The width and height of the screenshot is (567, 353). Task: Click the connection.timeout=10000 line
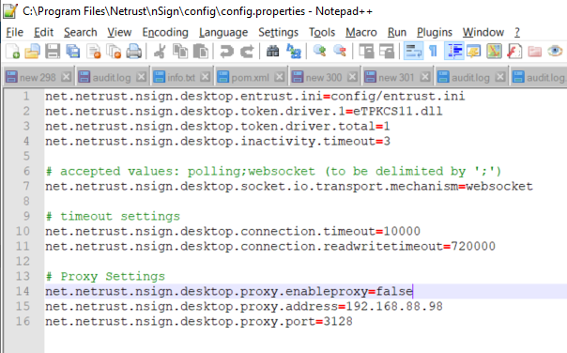tap(233, 231)
